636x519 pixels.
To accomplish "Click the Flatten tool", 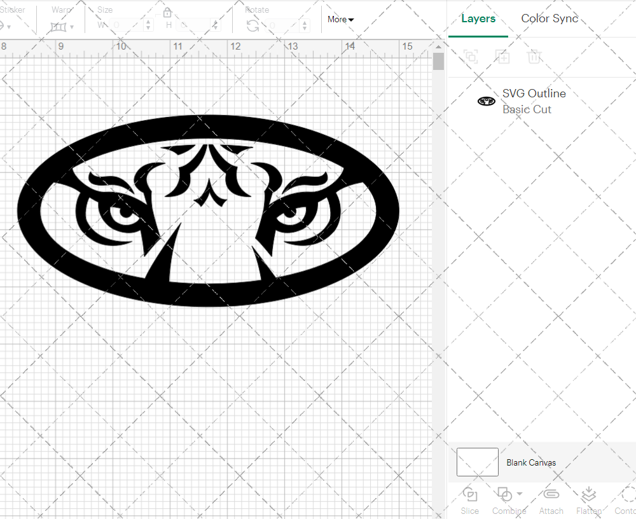I will [x=588, y=501].
